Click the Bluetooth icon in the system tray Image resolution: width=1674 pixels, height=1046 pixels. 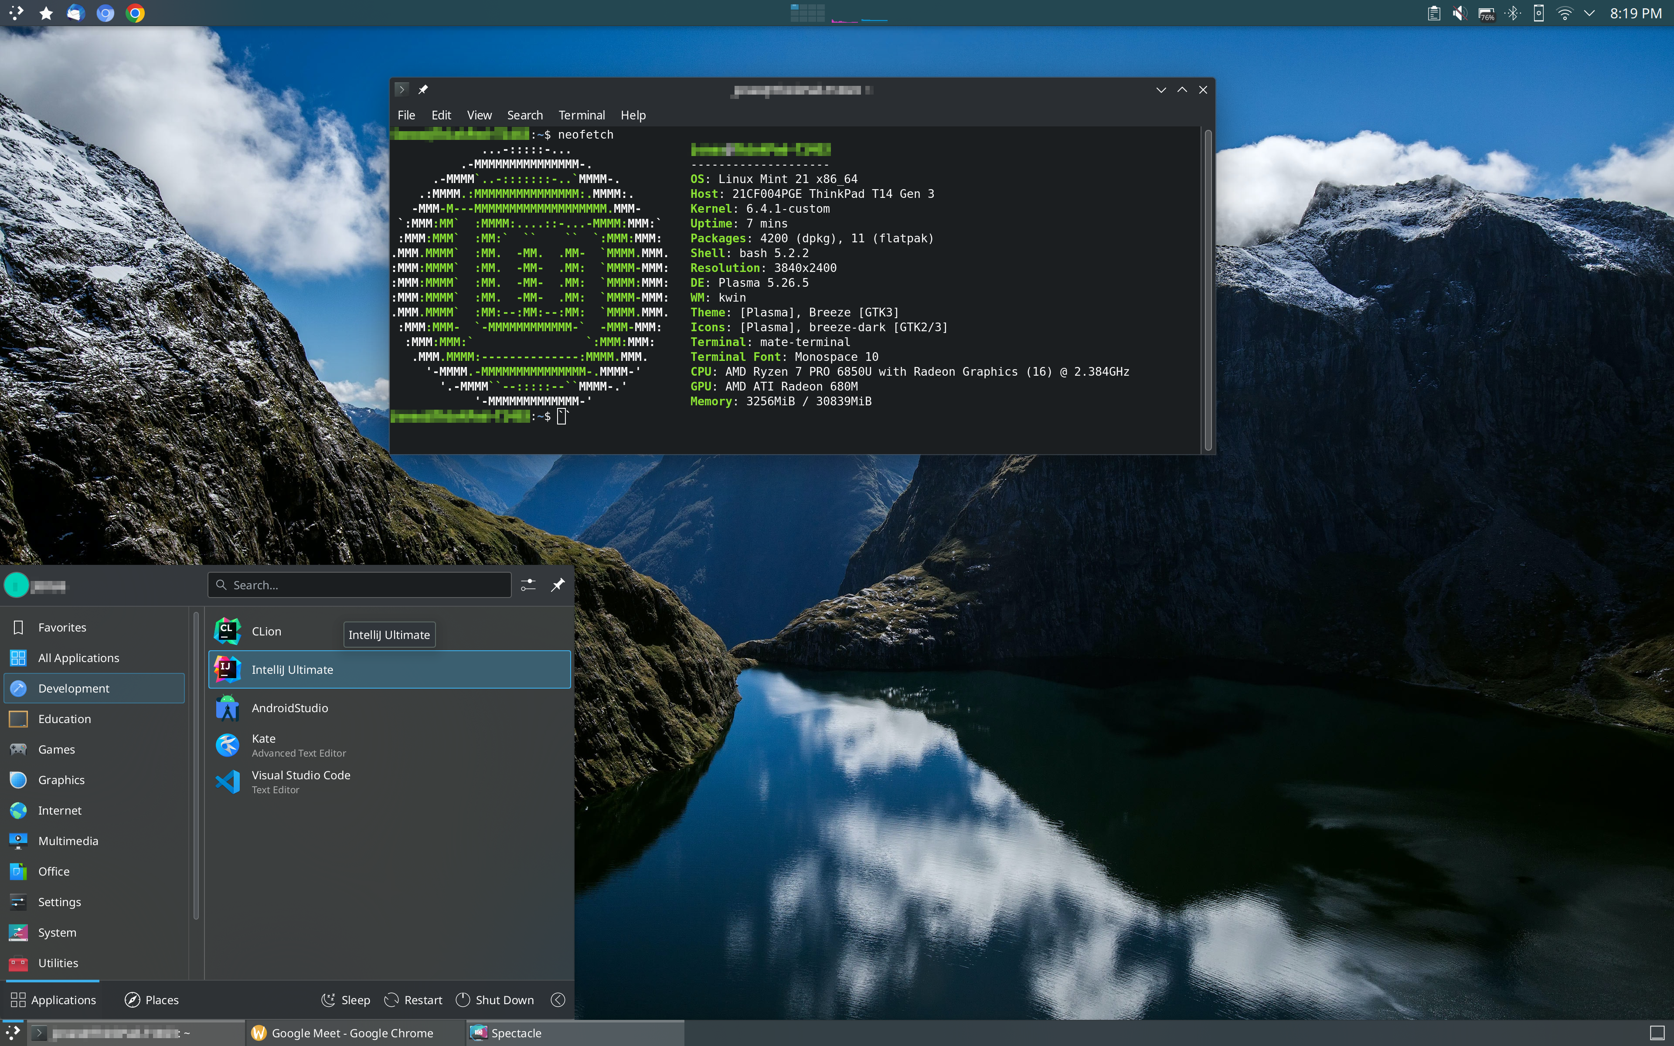(1514, 13)
